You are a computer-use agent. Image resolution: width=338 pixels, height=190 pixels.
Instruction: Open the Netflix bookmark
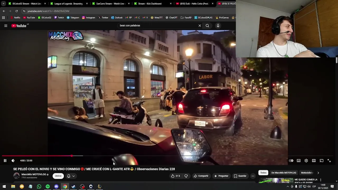coord(15,18)
